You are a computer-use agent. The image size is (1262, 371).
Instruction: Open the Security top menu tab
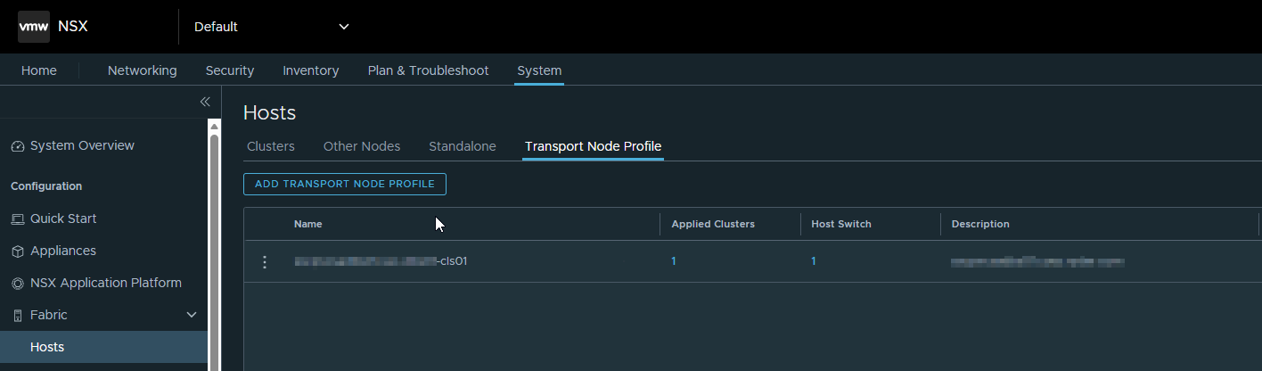click(230, 70)
